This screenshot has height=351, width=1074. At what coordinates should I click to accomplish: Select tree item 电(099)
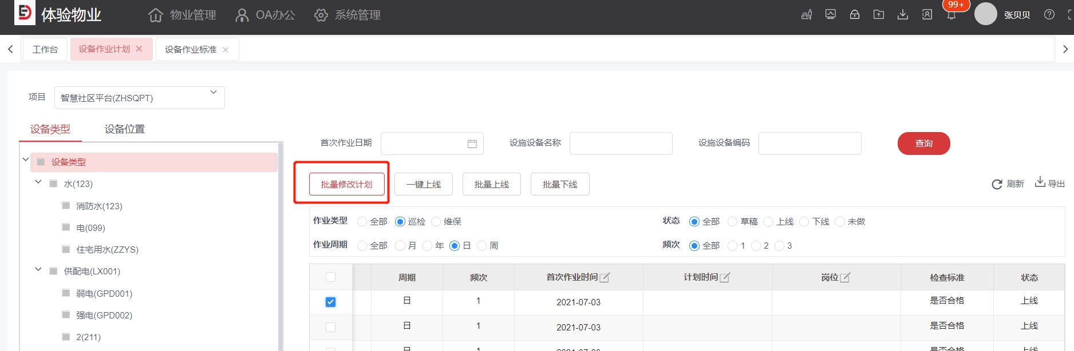click(90, 228)
